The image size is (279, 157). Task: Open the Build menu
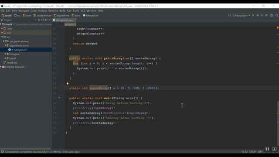tap(62, 10)
